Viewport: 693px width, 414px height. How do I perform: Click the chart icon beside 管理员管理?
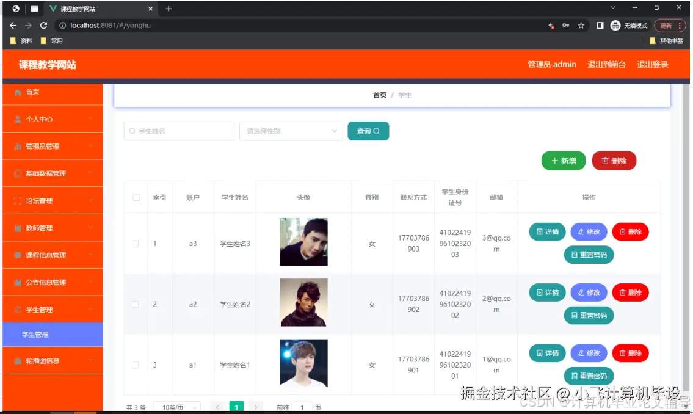(x=18, y=147)
